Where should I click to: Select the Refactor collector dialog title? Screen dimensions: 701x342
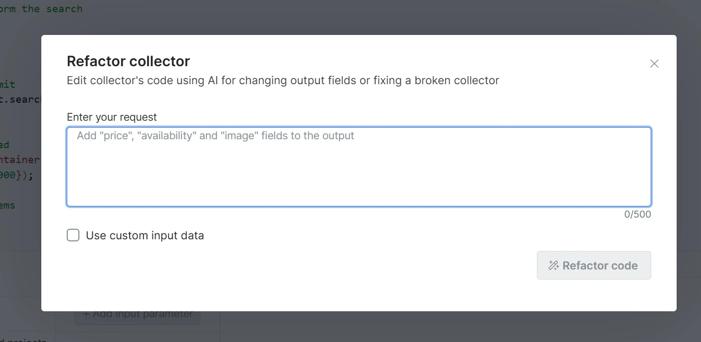[x=128, y=61]
